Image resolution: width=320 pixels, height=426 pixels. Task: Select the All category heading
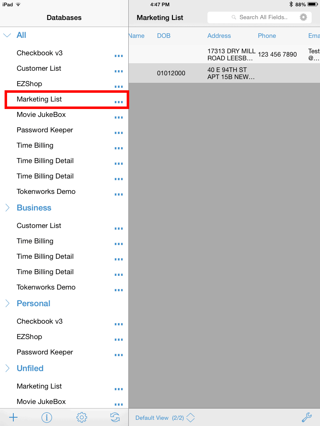[21, 35]
